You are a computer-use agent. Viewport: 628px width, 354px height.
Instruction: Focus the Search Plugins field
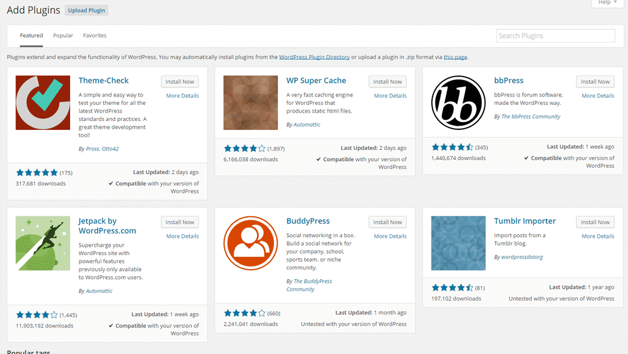[555, 36]
